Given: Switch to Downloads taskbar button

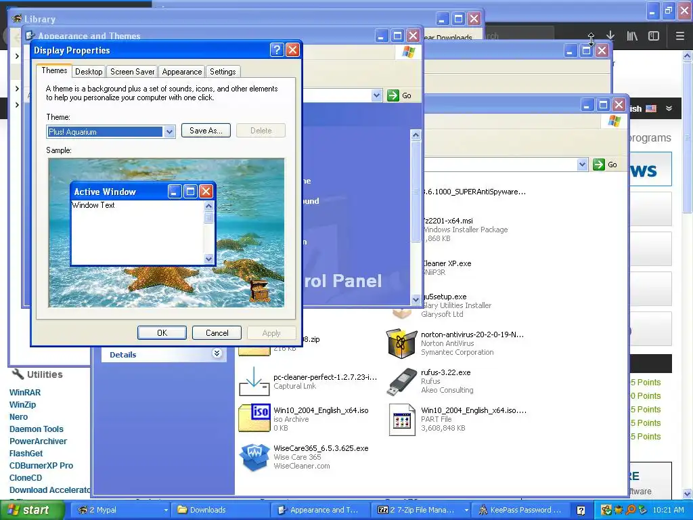Looking at the screenshot, I should click(220, 510).
